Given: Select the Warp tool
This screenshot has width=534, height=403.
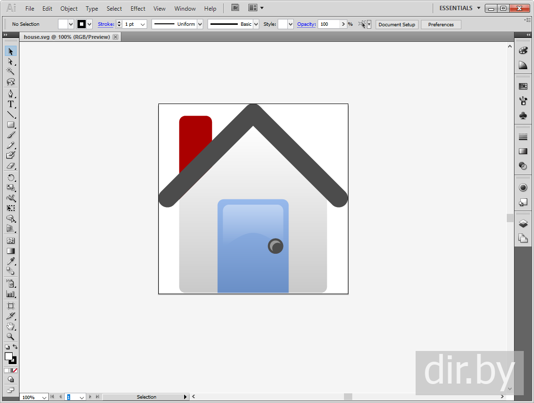Looking at the screenshot, I should tap(11, 198).
